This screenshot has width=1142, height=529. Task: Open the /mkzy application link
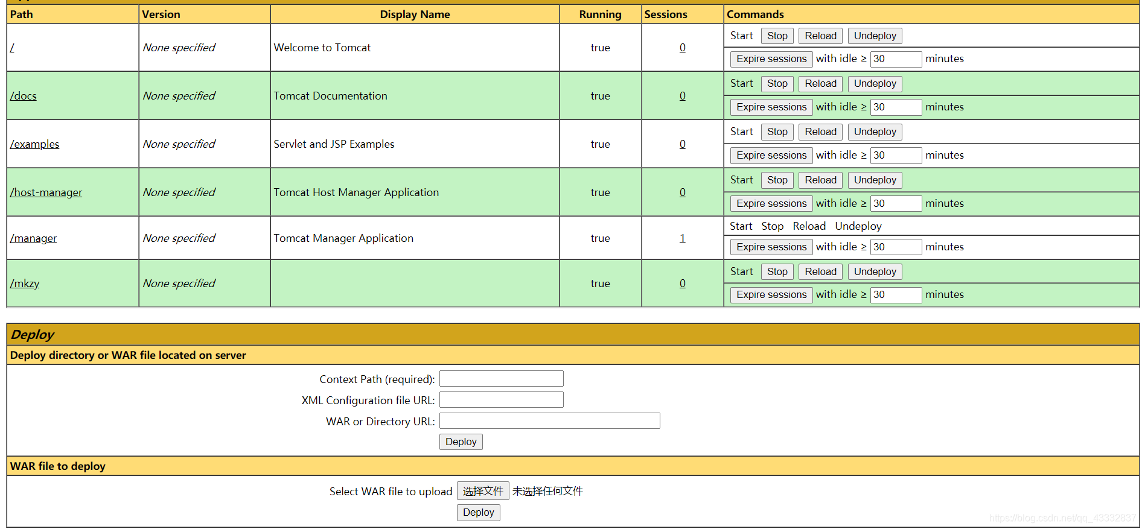pyautogui.click(x=25, y=284)
